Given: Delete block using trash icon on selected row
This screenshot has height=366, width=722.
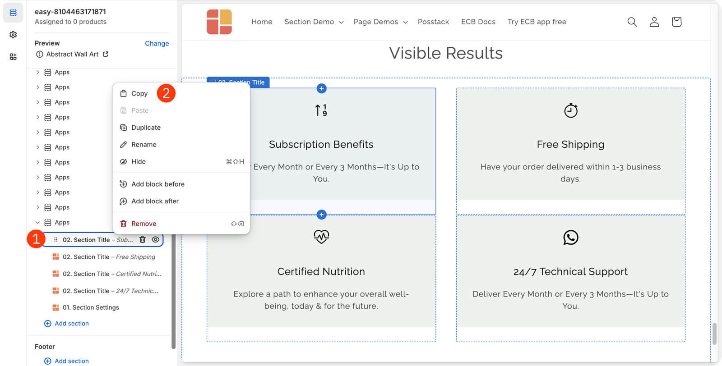Looking at the screenshot, I should (142, 240).
